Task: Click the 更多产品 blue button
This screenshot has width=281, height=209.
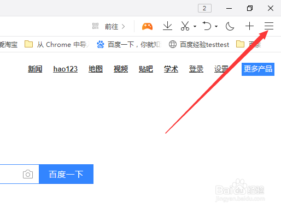Action: 258,69
